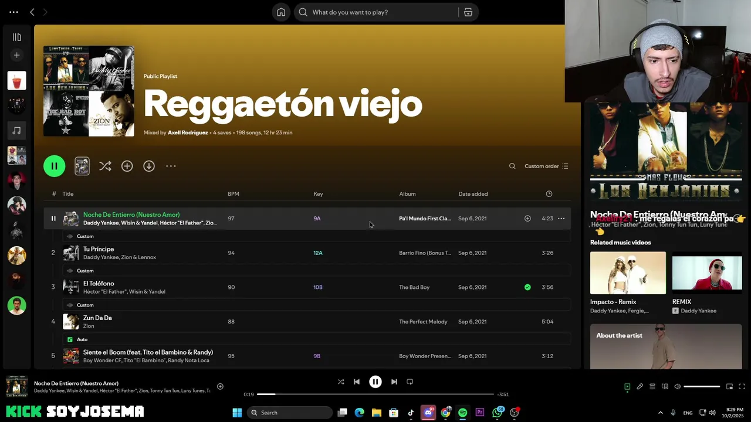The height and width of the screenshot is (422, 751).
Task: Open the REMIX music video thumbnail
Action: (x=707, y=273)
